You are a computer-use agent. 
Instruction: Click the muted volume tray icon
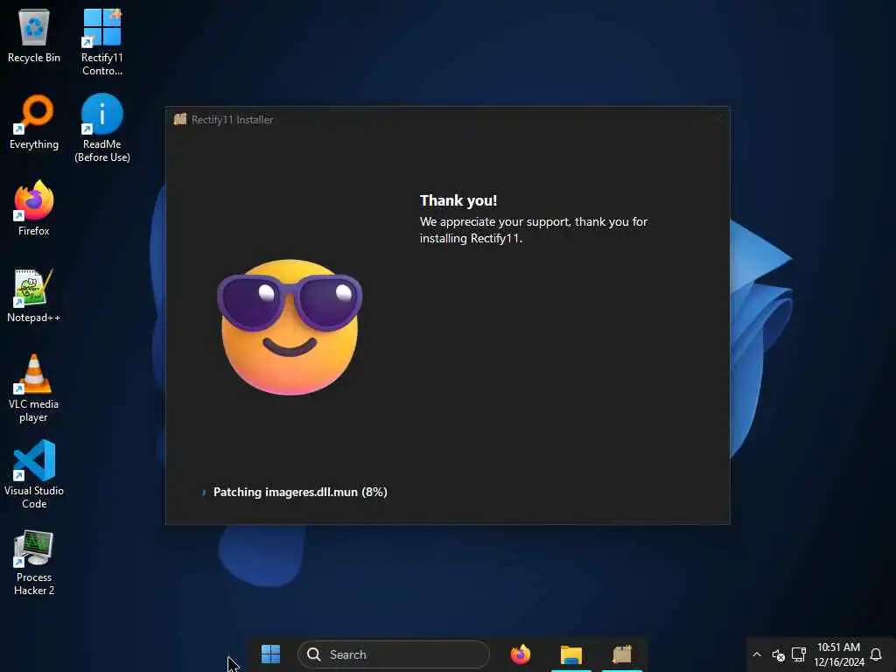pyautogui.click(x=778, y=654)
